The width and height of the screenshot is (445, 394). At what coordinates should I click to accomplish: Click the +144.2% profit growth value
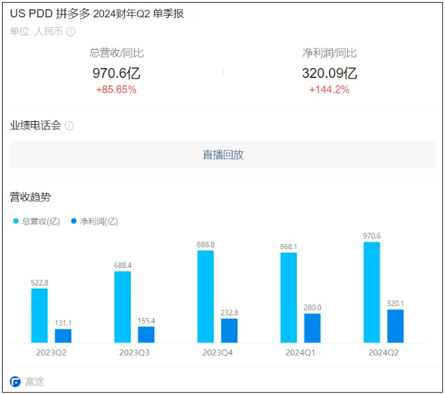329,89
